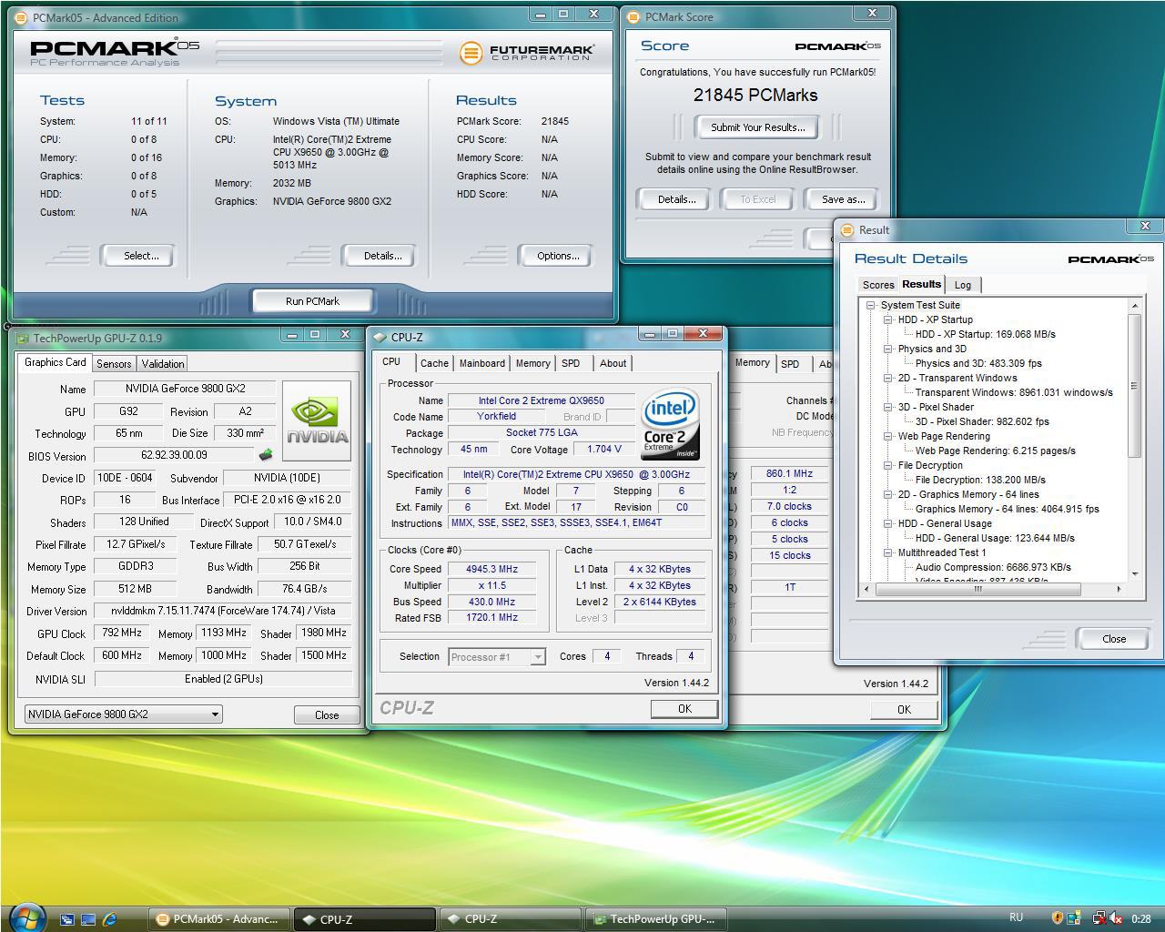Click Submit Your Results button

tap(757, 127)
